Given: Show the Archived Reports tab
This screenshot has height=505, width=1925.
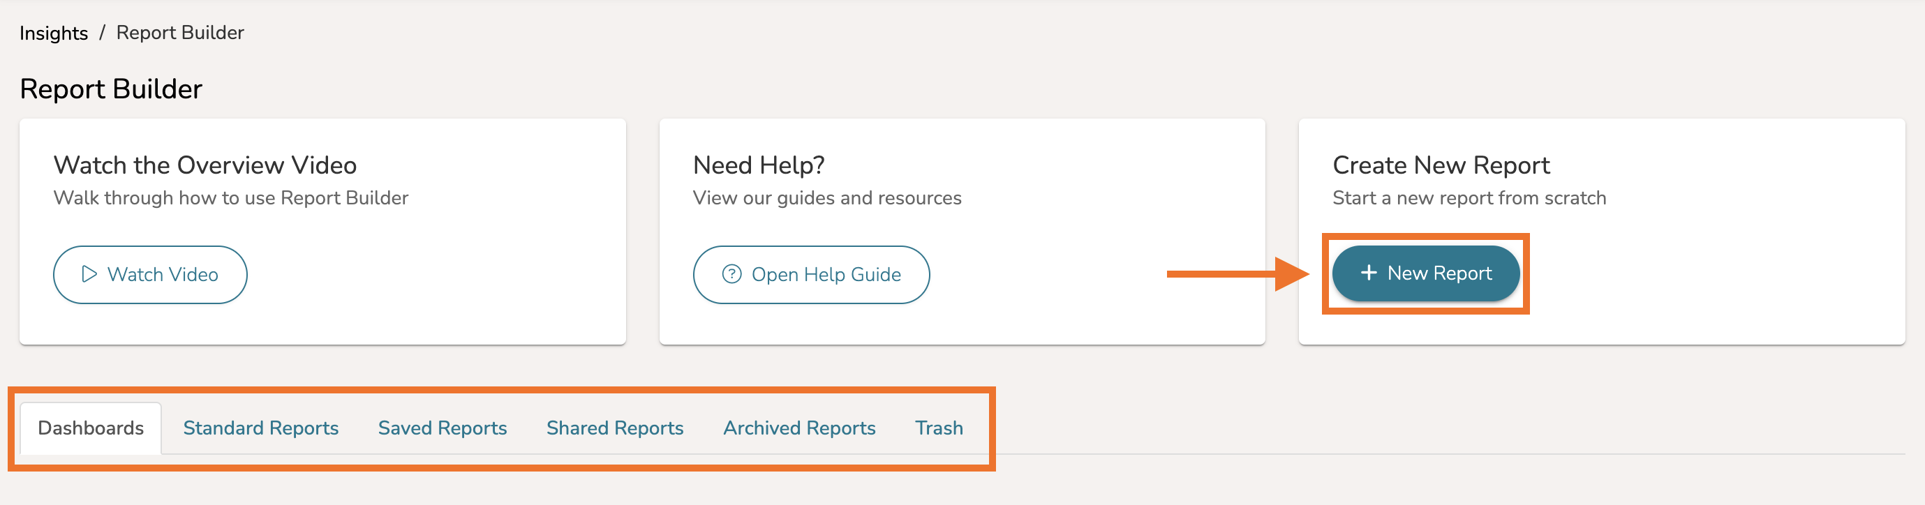Looking at the screenshot, I should pyautogui.click(x=799, y=428).
